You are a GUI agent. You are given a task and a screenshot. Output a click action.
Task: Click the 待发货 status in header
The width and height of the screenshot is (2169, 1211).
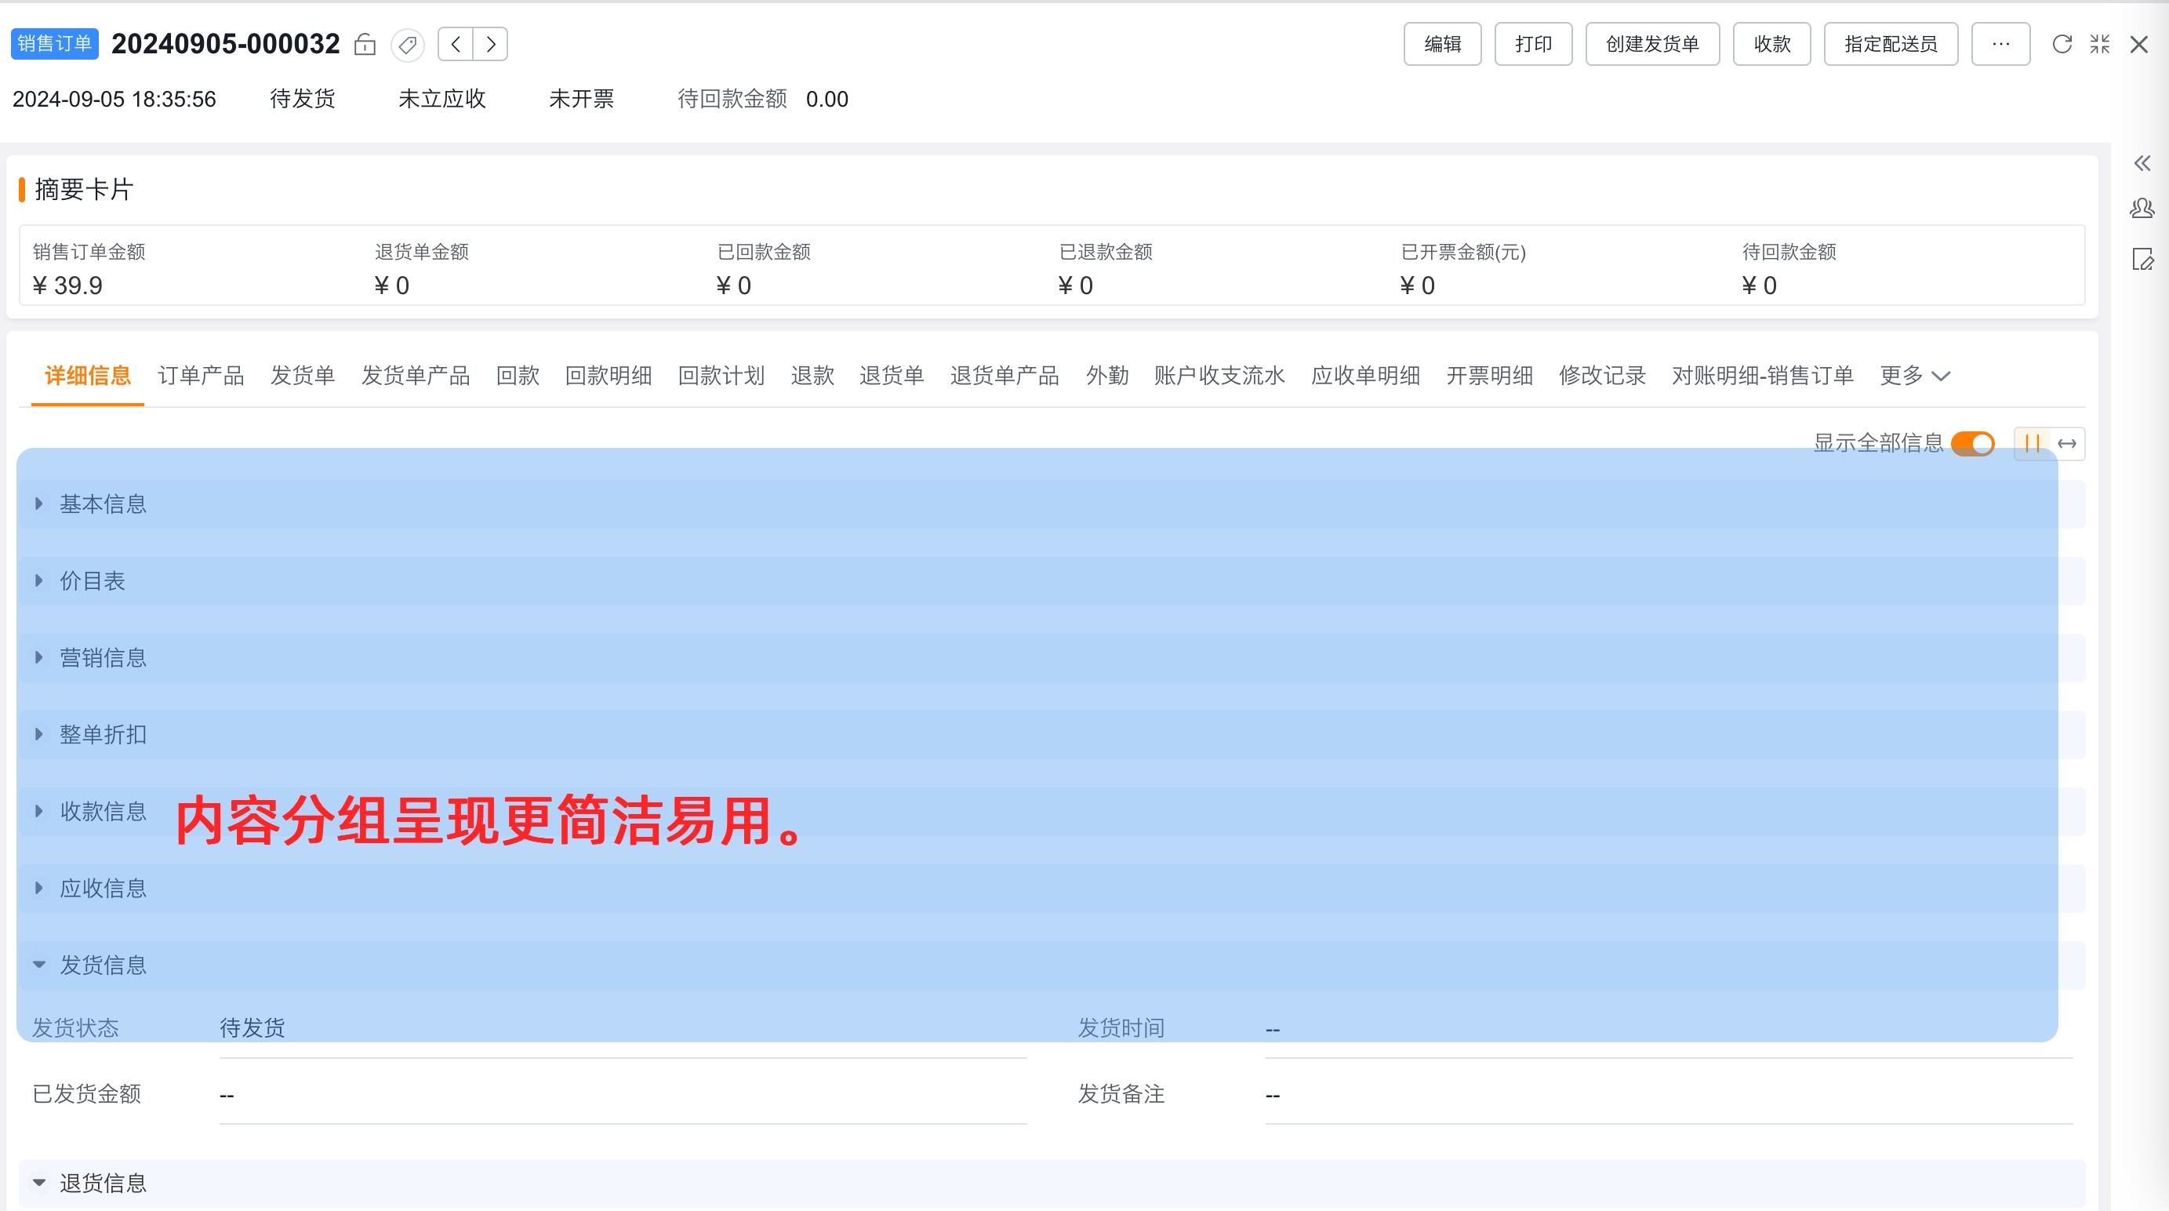point(302,100)
